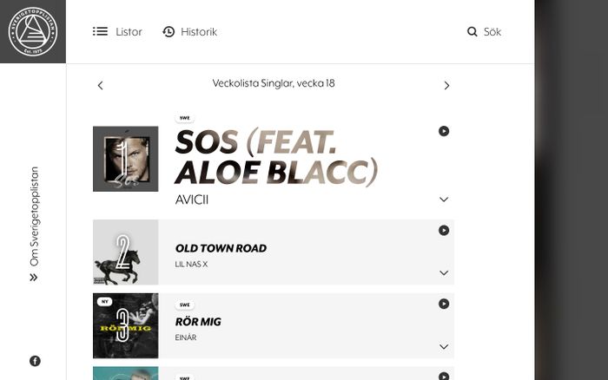Click the Old Town Road horse cover
608x380 pixels.
pos(126,252)
